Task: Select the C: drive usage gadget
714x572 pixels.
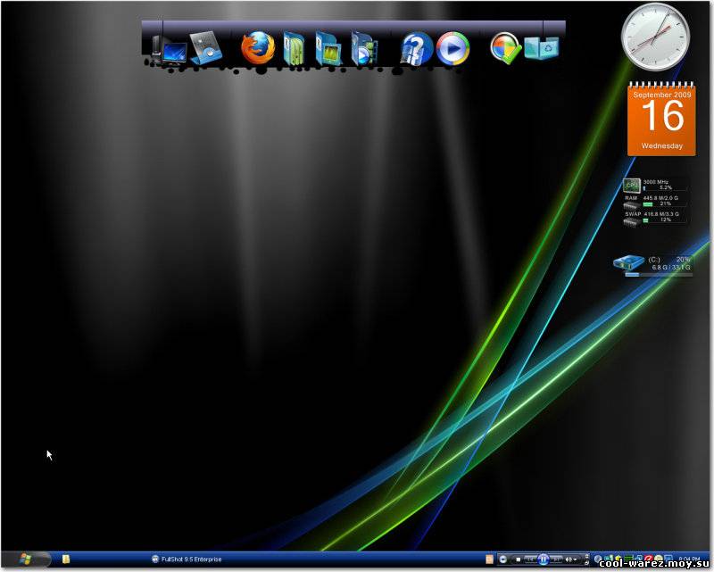Action: (x=653, y=266)
